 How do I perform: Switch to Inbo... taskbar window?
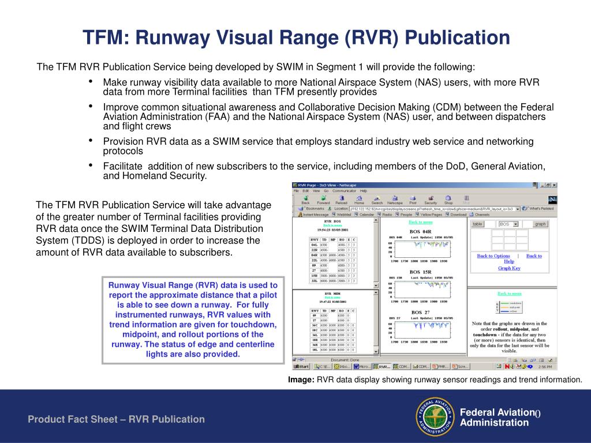(x=342, y=366)
